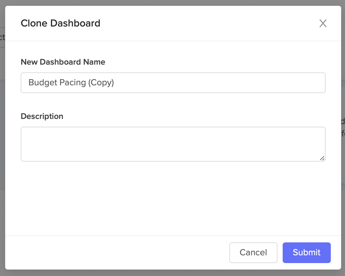Click the blank area below Description box

coord(173,197)
